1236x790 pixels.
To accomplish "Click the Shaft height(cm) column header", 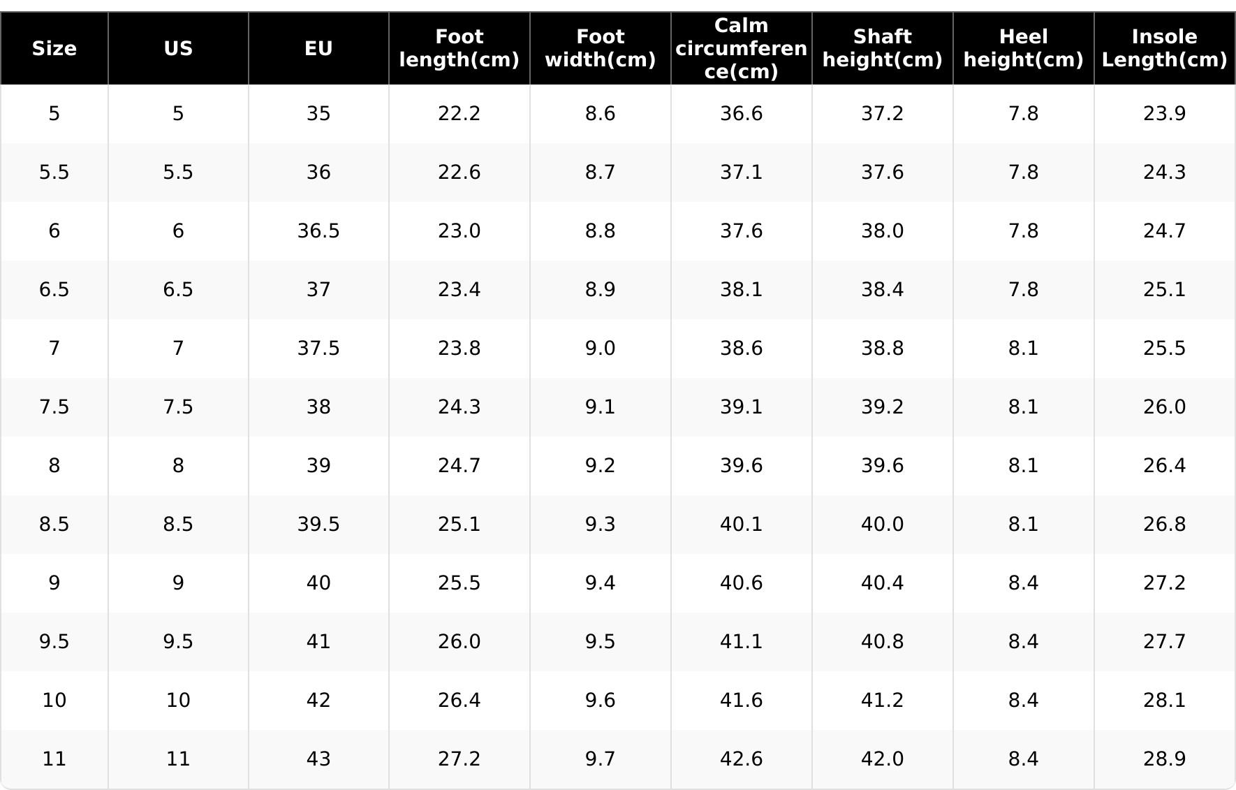I will click(882, 48).
